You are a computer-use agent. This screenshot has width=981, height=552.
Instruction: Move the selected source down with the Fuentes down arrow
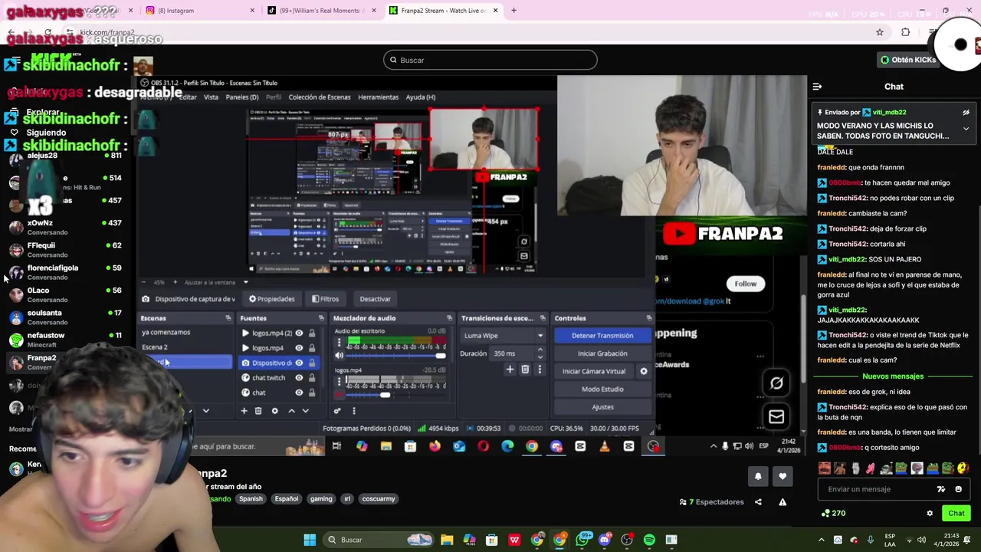click(305, 411)
